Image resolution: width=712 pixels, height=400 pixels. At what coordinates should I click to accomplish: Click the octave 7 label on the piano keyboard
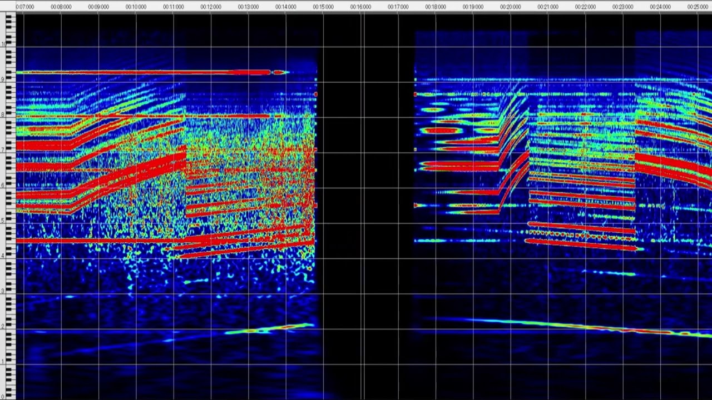click(3, 150)
